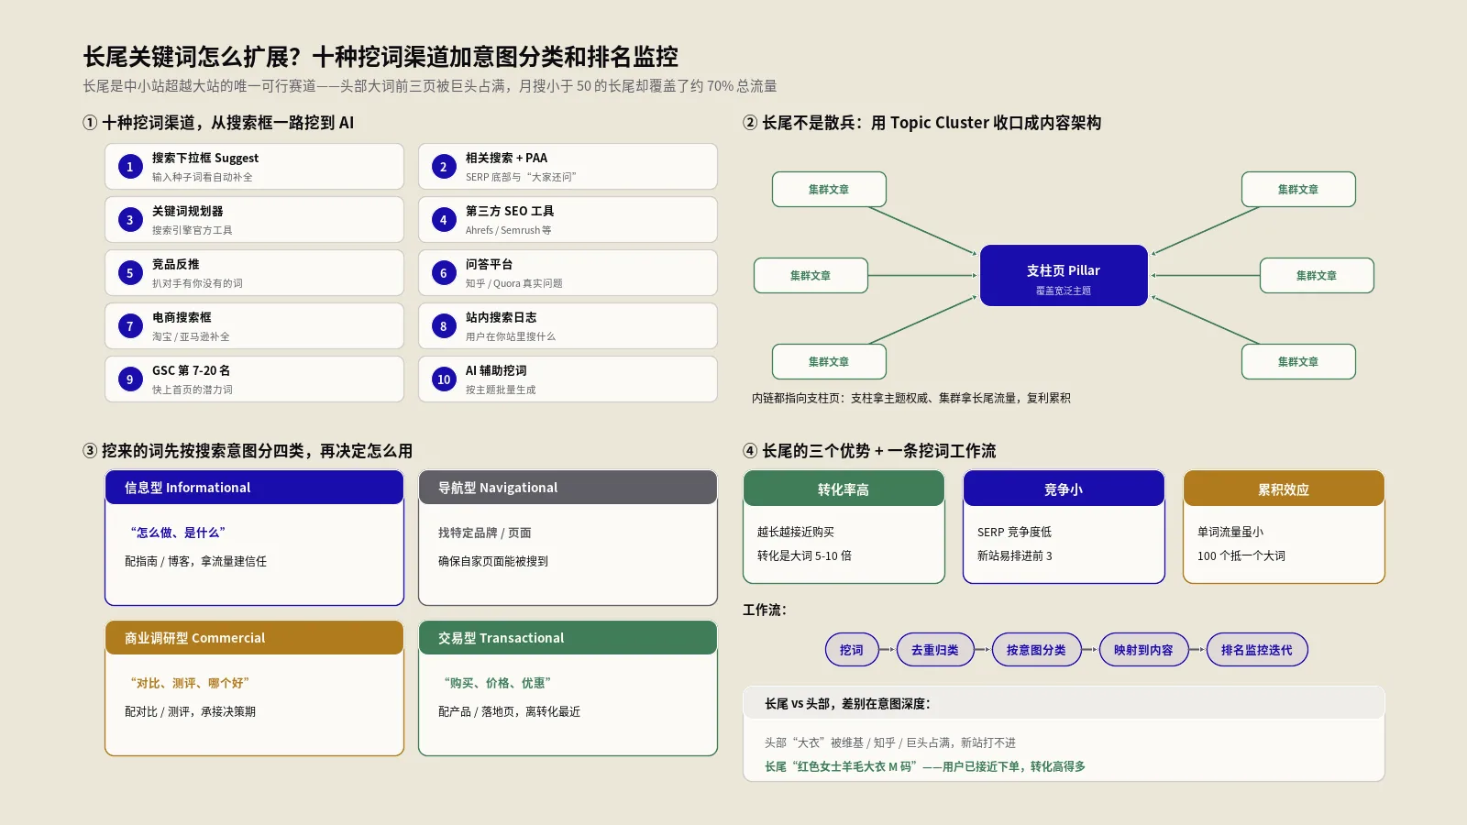
Task: Click the text 快上首页的潜力词
Action: point(193,390)
